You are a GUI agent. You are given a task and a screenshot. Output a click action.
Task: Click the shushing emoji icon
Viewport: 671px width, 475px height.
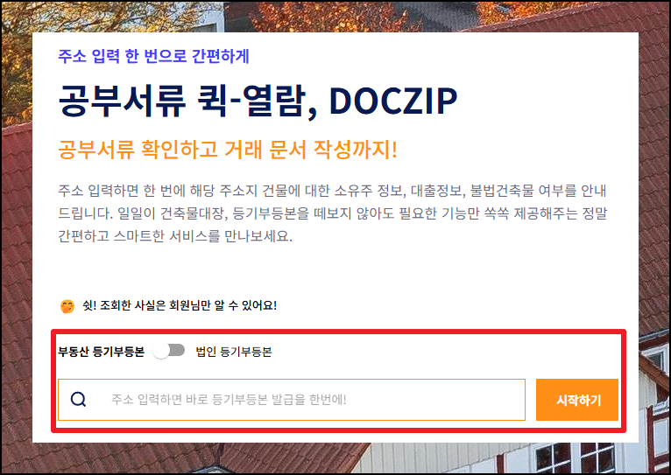pos(67,306)
